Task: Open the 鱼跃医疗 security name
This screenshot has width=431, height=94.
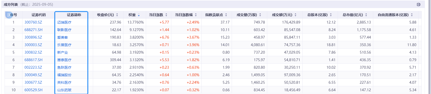Action: [x=64, y=67]
